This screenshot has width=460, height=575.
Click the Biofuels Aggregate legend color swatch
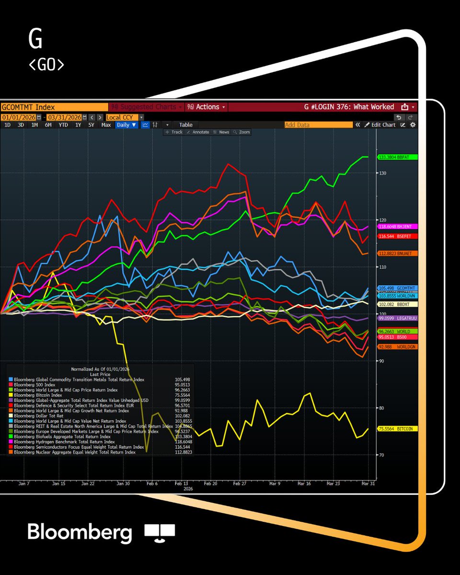tap(11, 437)
